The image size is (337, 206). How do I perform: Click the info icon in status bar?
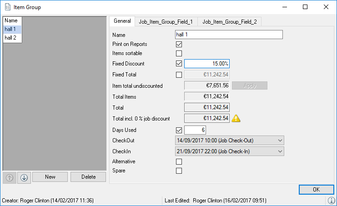[331, 201]
